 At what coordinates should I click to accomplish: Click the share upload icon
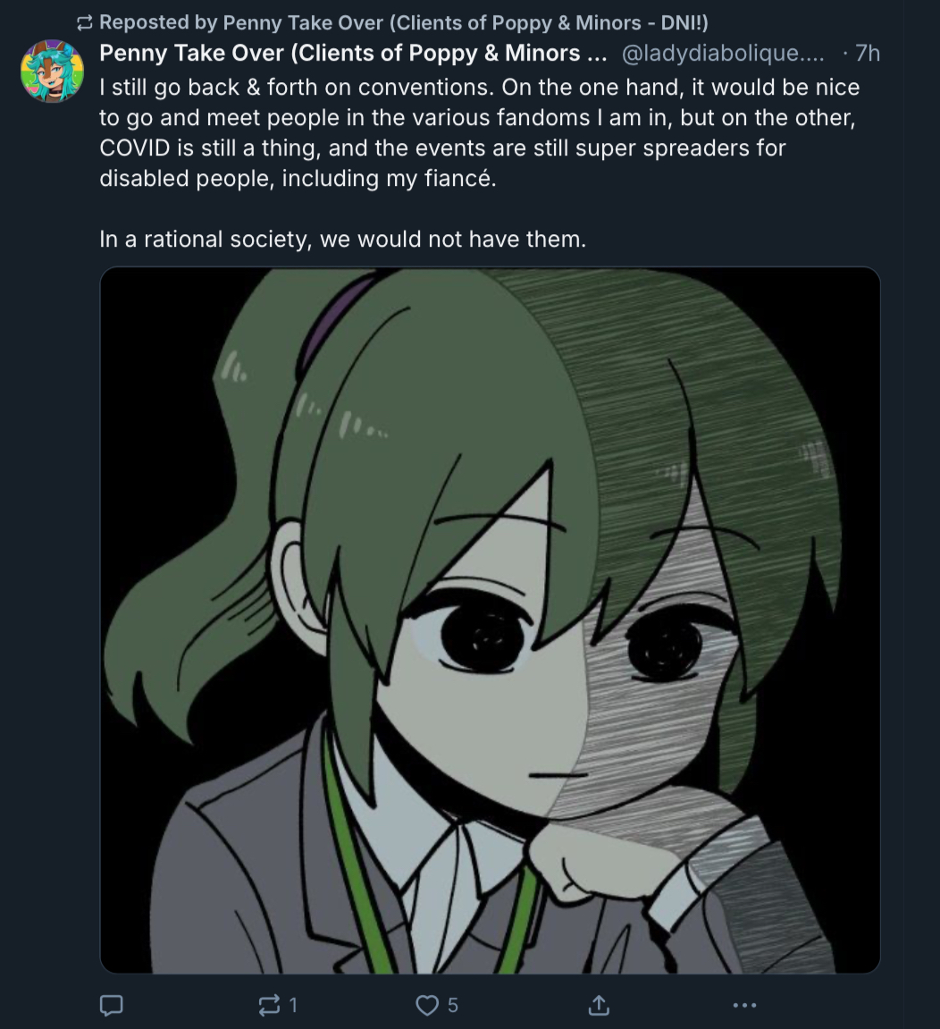tap(599, 1005)
